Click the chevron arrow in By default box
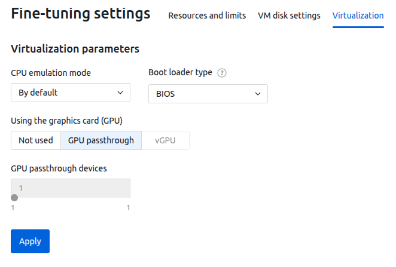 click(120, 93)
